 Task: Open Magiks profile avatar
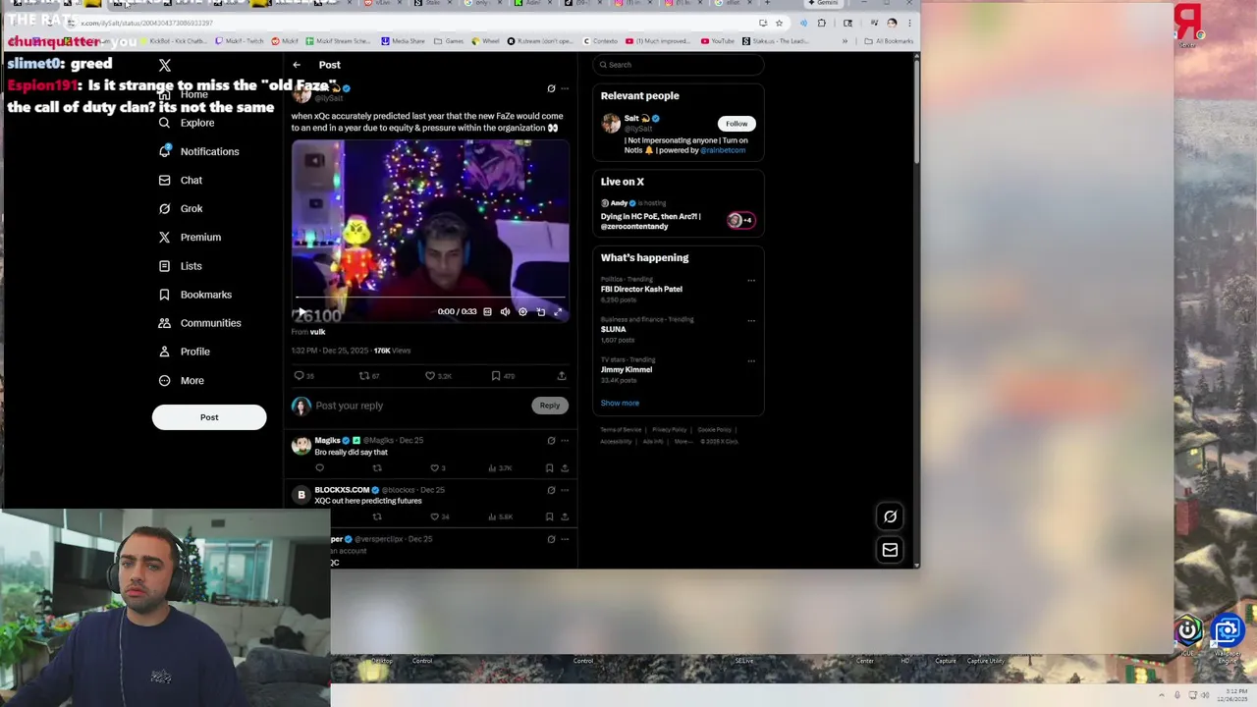[x=301, y=446]
